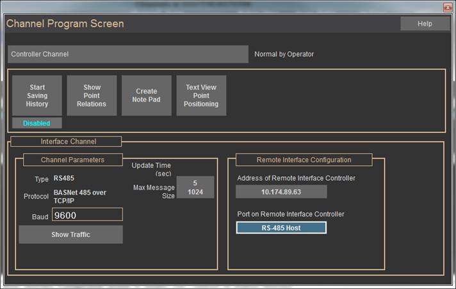Viewport: 456px width, 289px height.
Task: Open Show Point Relations
Action: tap(92, 95)
